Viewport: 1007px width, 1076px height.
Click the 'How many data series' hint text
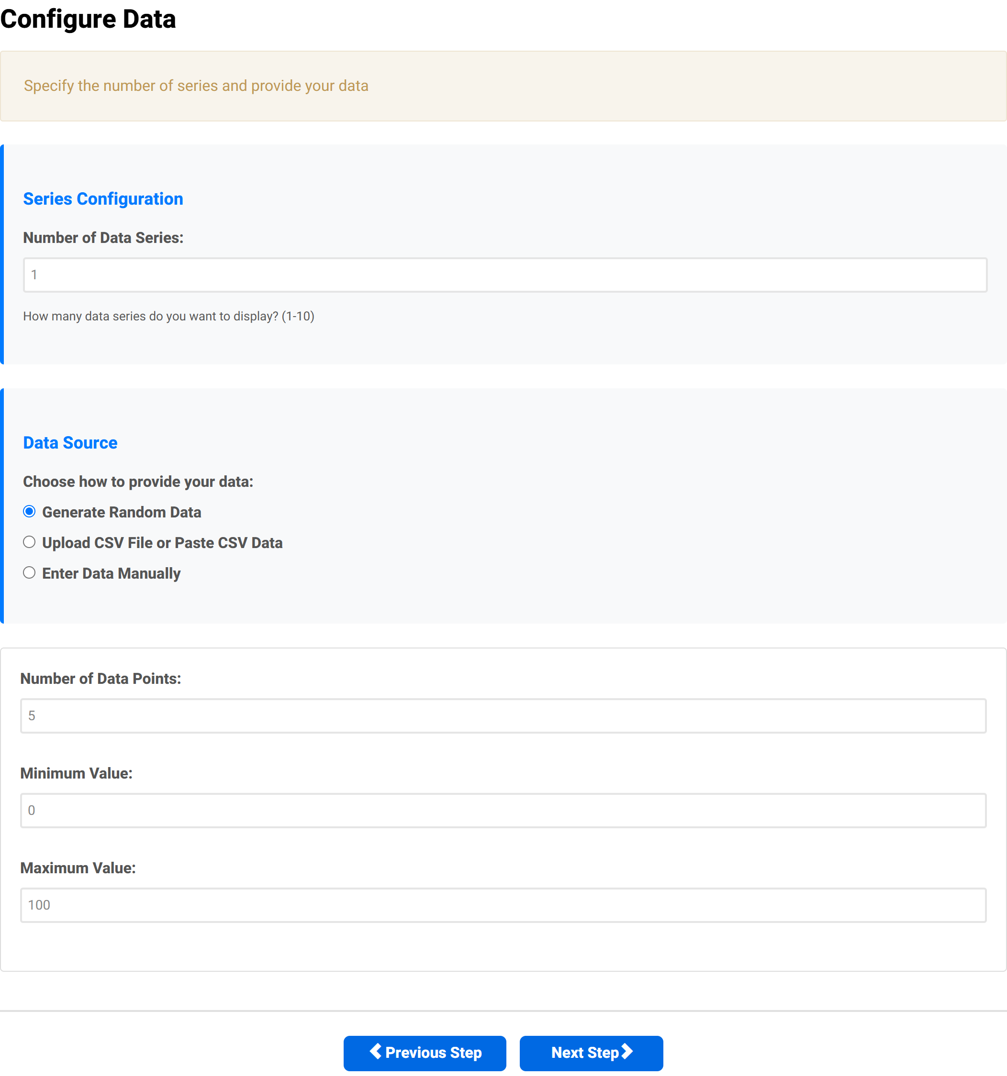pos(168,316)
